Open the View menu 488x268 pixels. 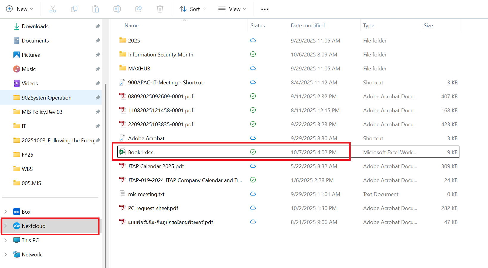pos(232,9)
